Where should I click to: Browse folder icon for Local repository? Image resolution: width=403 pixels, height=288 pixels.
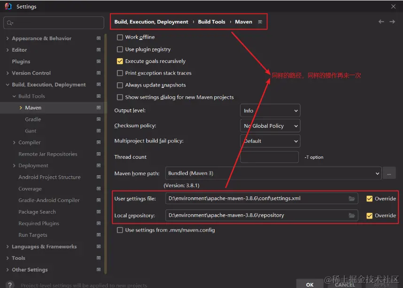pyautogui.click(x=352, y=216)
